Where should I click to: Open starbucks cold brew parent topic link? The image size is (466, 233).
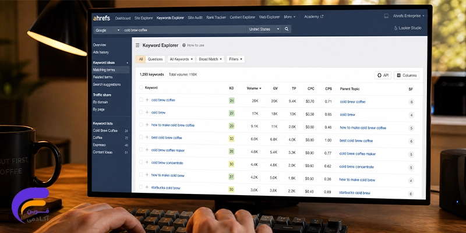click(x=355, y=193)
